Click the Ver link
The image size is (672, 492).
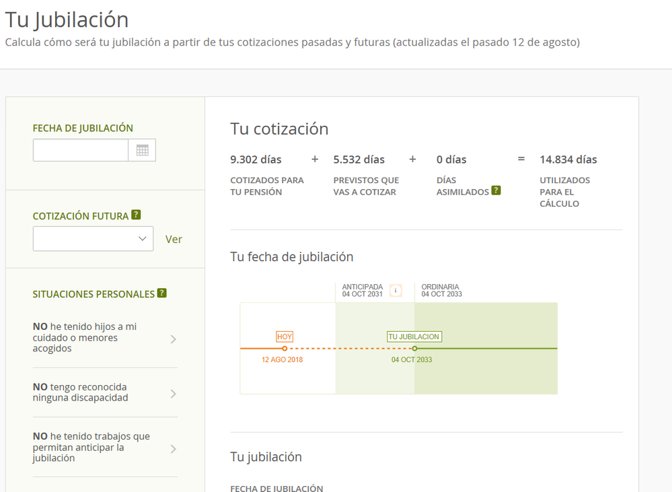click(x=174, y=240)
